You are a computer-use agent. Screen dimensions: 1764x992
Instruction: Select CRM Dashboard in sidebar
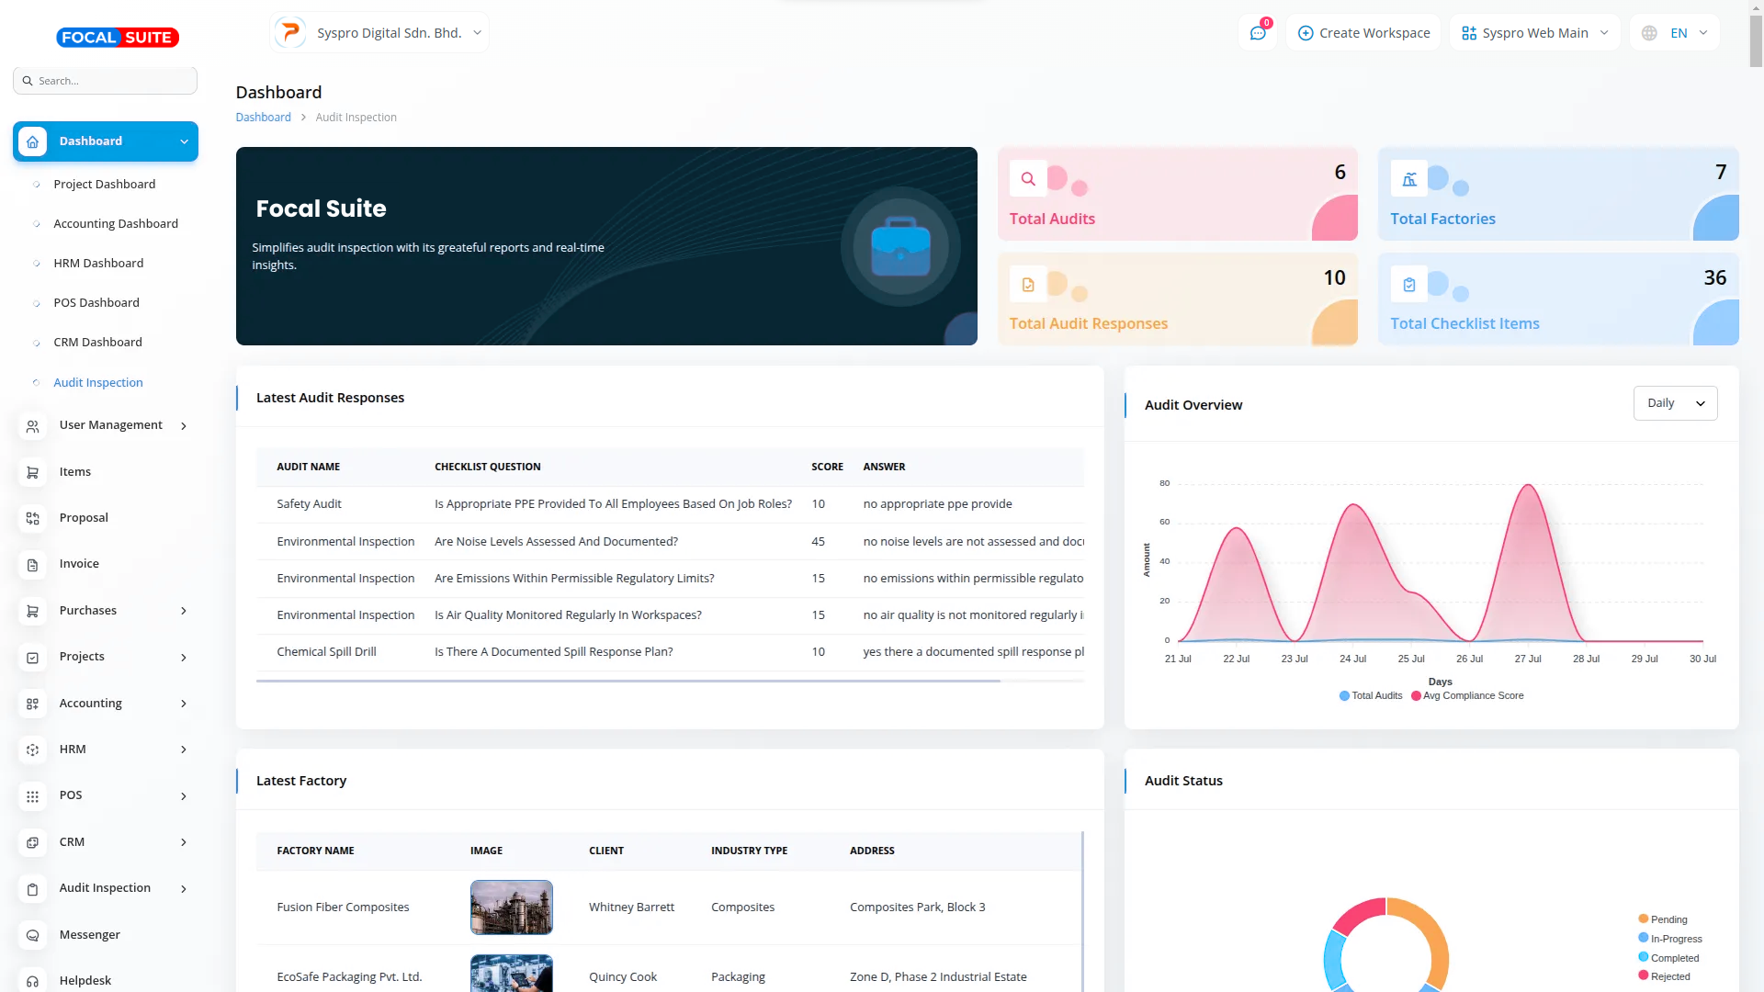[x=97, y=343]
